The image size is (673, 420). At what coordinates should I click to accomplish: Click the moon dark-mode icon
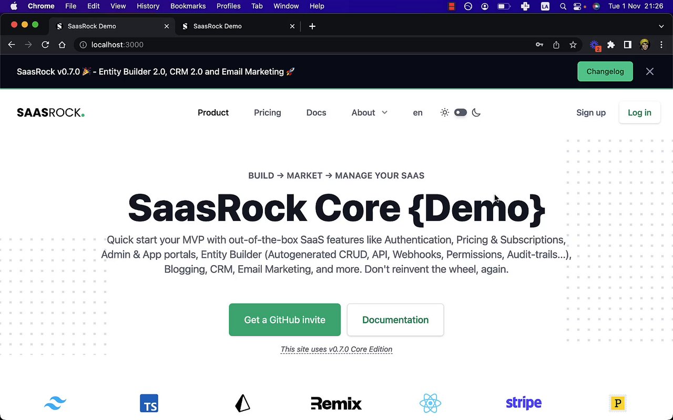[476, 112]
